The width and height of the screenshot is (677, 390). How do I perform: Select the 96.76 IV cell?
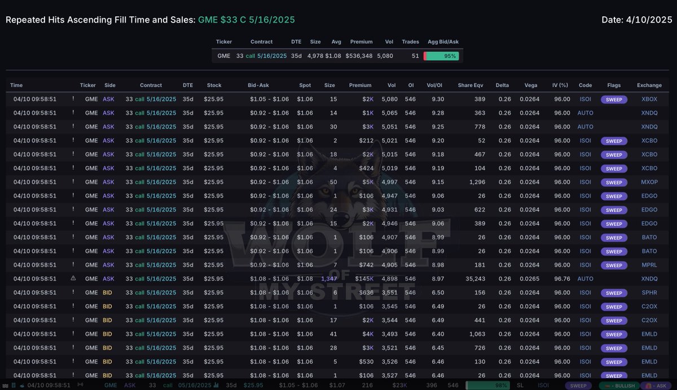point(562,278)
